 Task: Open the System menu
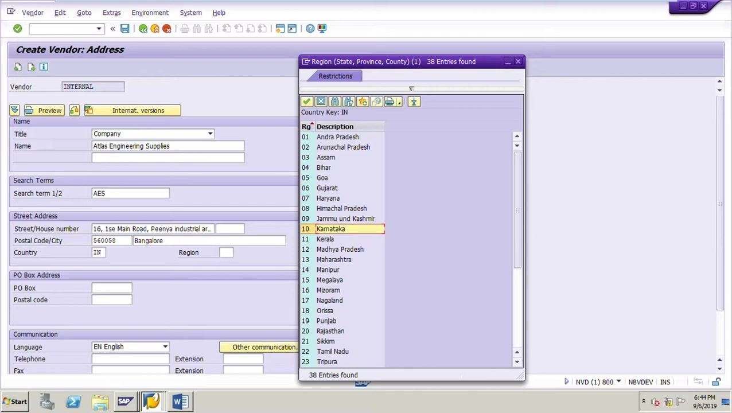pyautogui.click(x=190, y=13)
